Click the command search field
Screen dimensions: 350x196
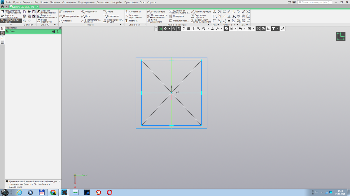315,2
